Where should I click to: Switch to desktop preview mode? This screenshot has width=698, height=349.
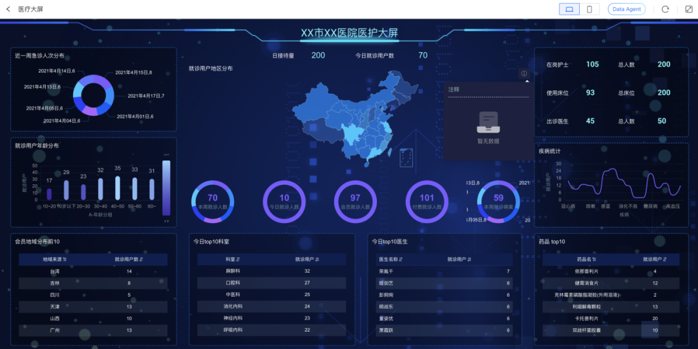569,9
